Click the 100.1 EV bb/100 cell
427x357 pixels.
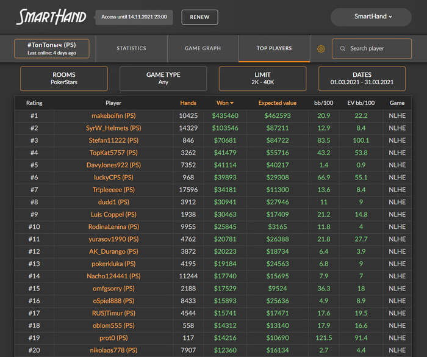361,140
